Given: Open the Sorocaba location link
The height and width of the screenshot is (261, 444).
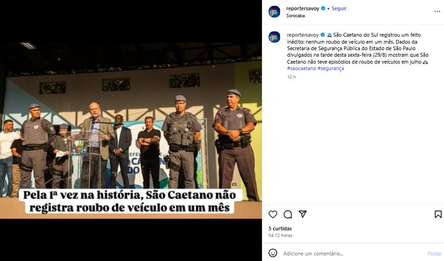Looking at the screenshot, I should point(295,16).
